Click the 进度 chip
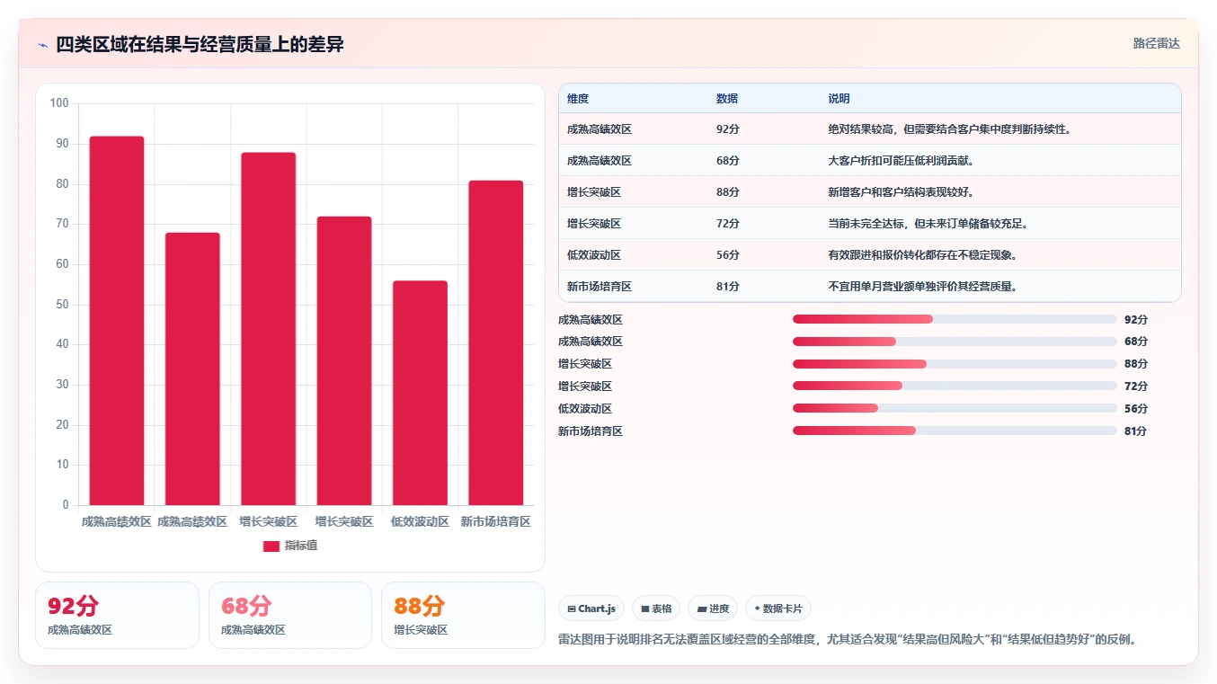The height and width of the screenshot is (684, 1217). pos(713,608)
